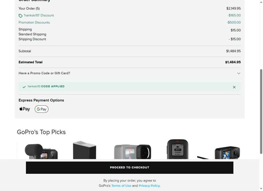The image size is (263, 191).
Task: Open 'Have a Promo Code or Gift Card?'
Action: click(x=44, y=73)
